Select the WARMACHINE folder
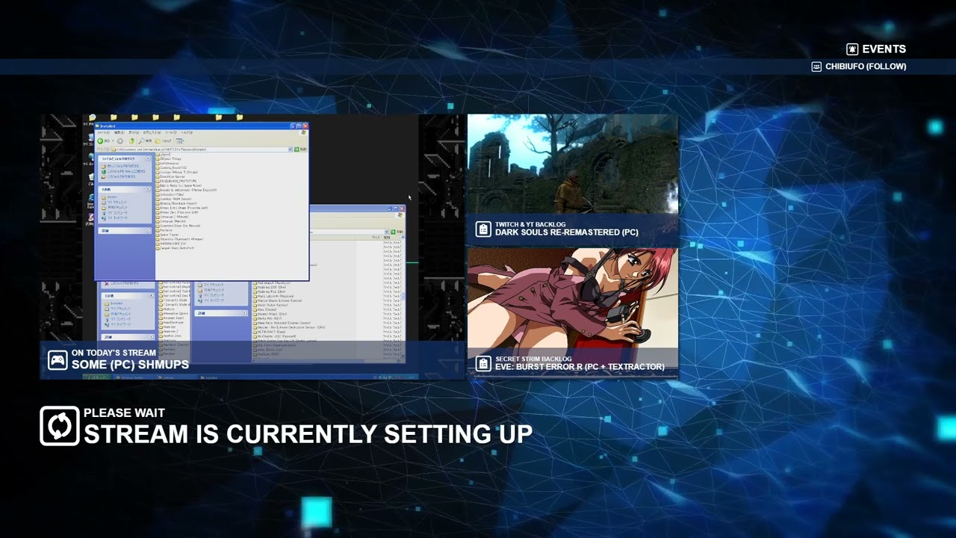Screen dimensions: 956x538 coord(171,244)
